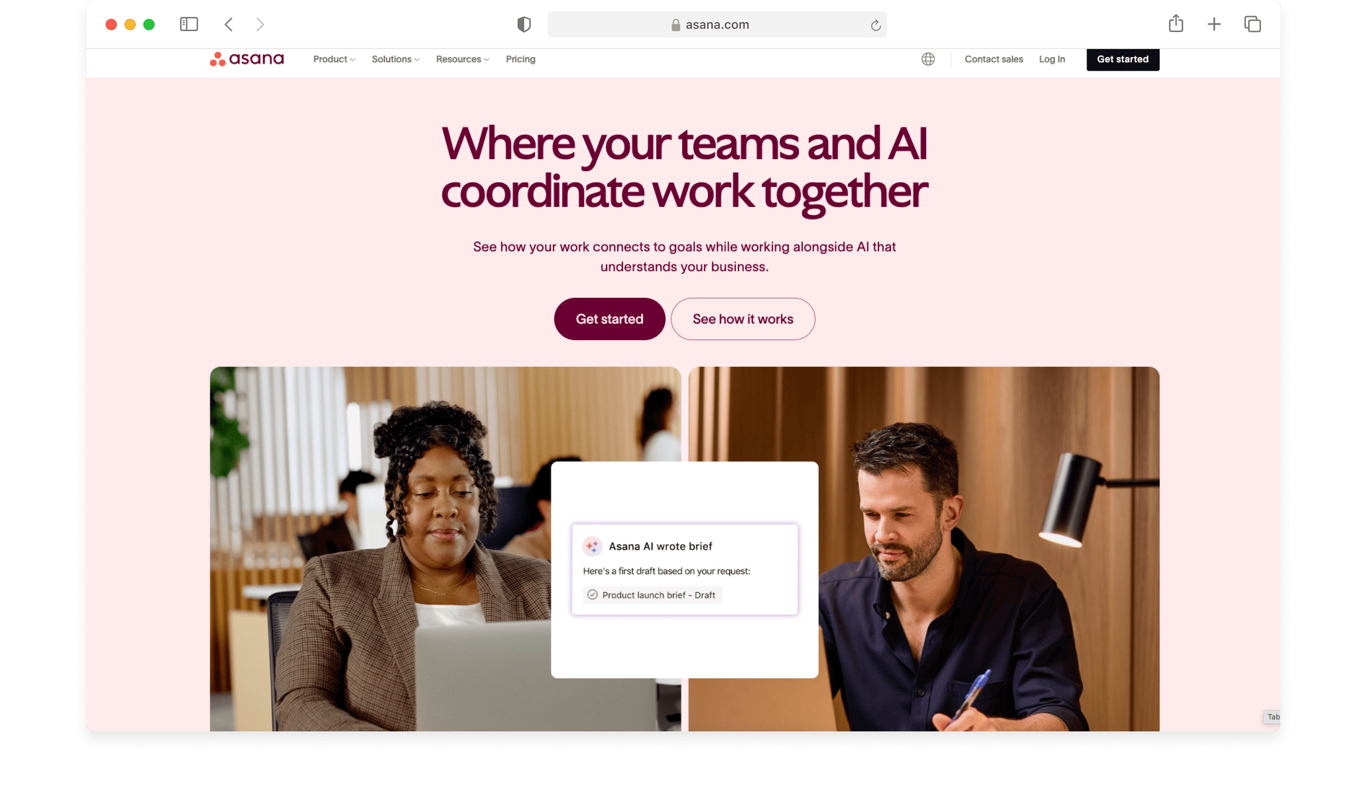The image size is (1367, 787).
Task: Toggle the Safari sidebar icon
Action: pyautogui.click(x=189, y=25)
